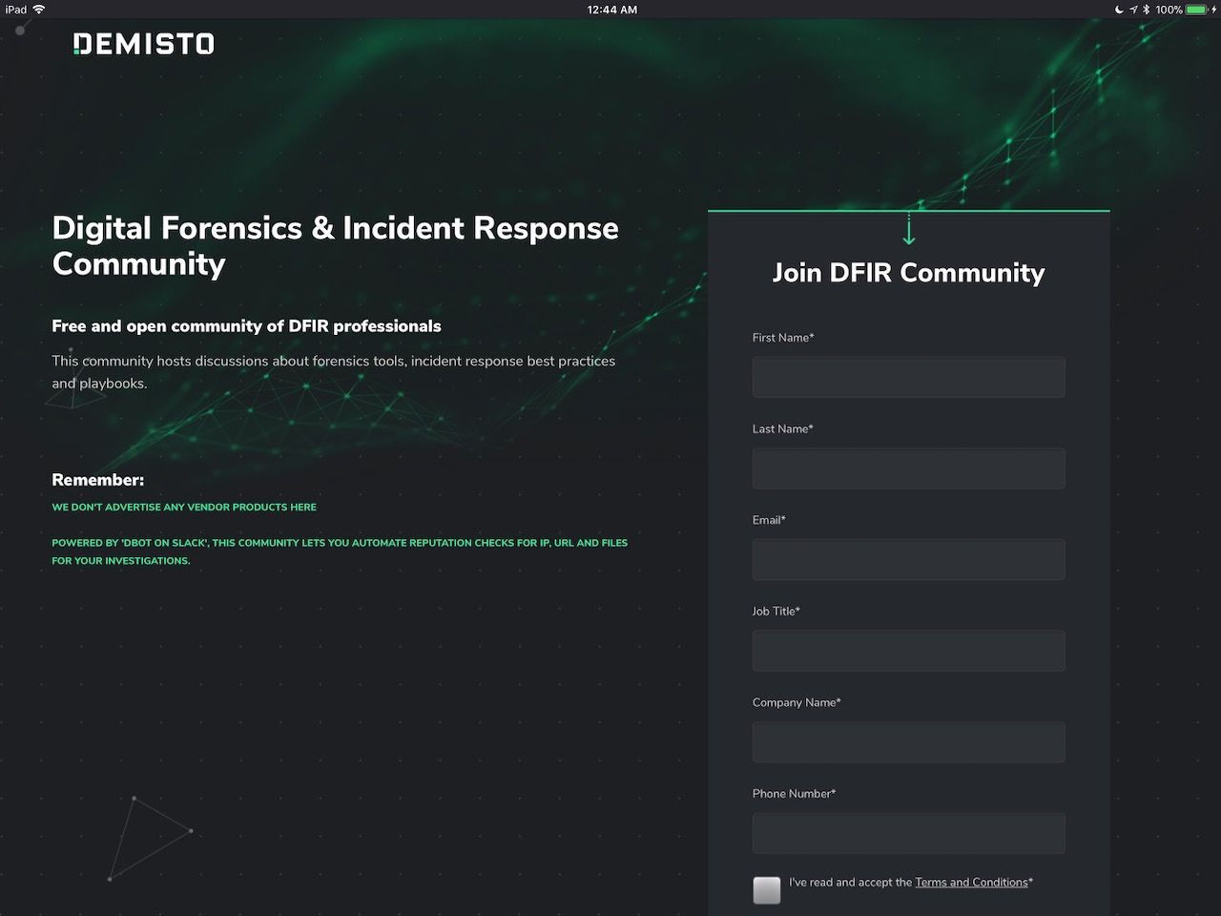The image size is (1221, 916).
Task: Click the Last Name input field
Action: coord(908,468)
